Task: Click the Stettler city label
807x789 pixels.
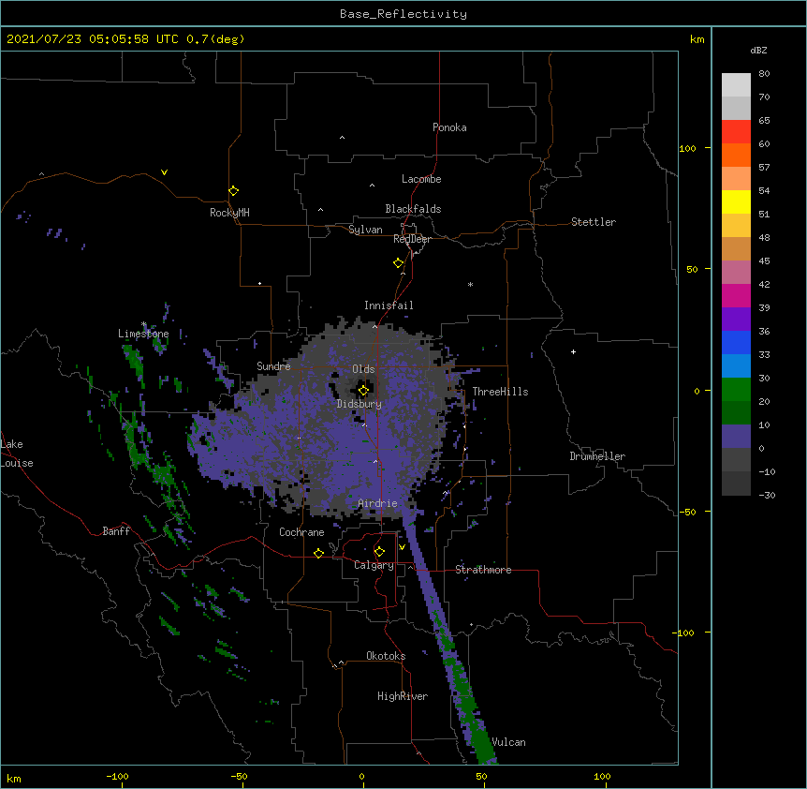Action: click(x=594, y=222)
